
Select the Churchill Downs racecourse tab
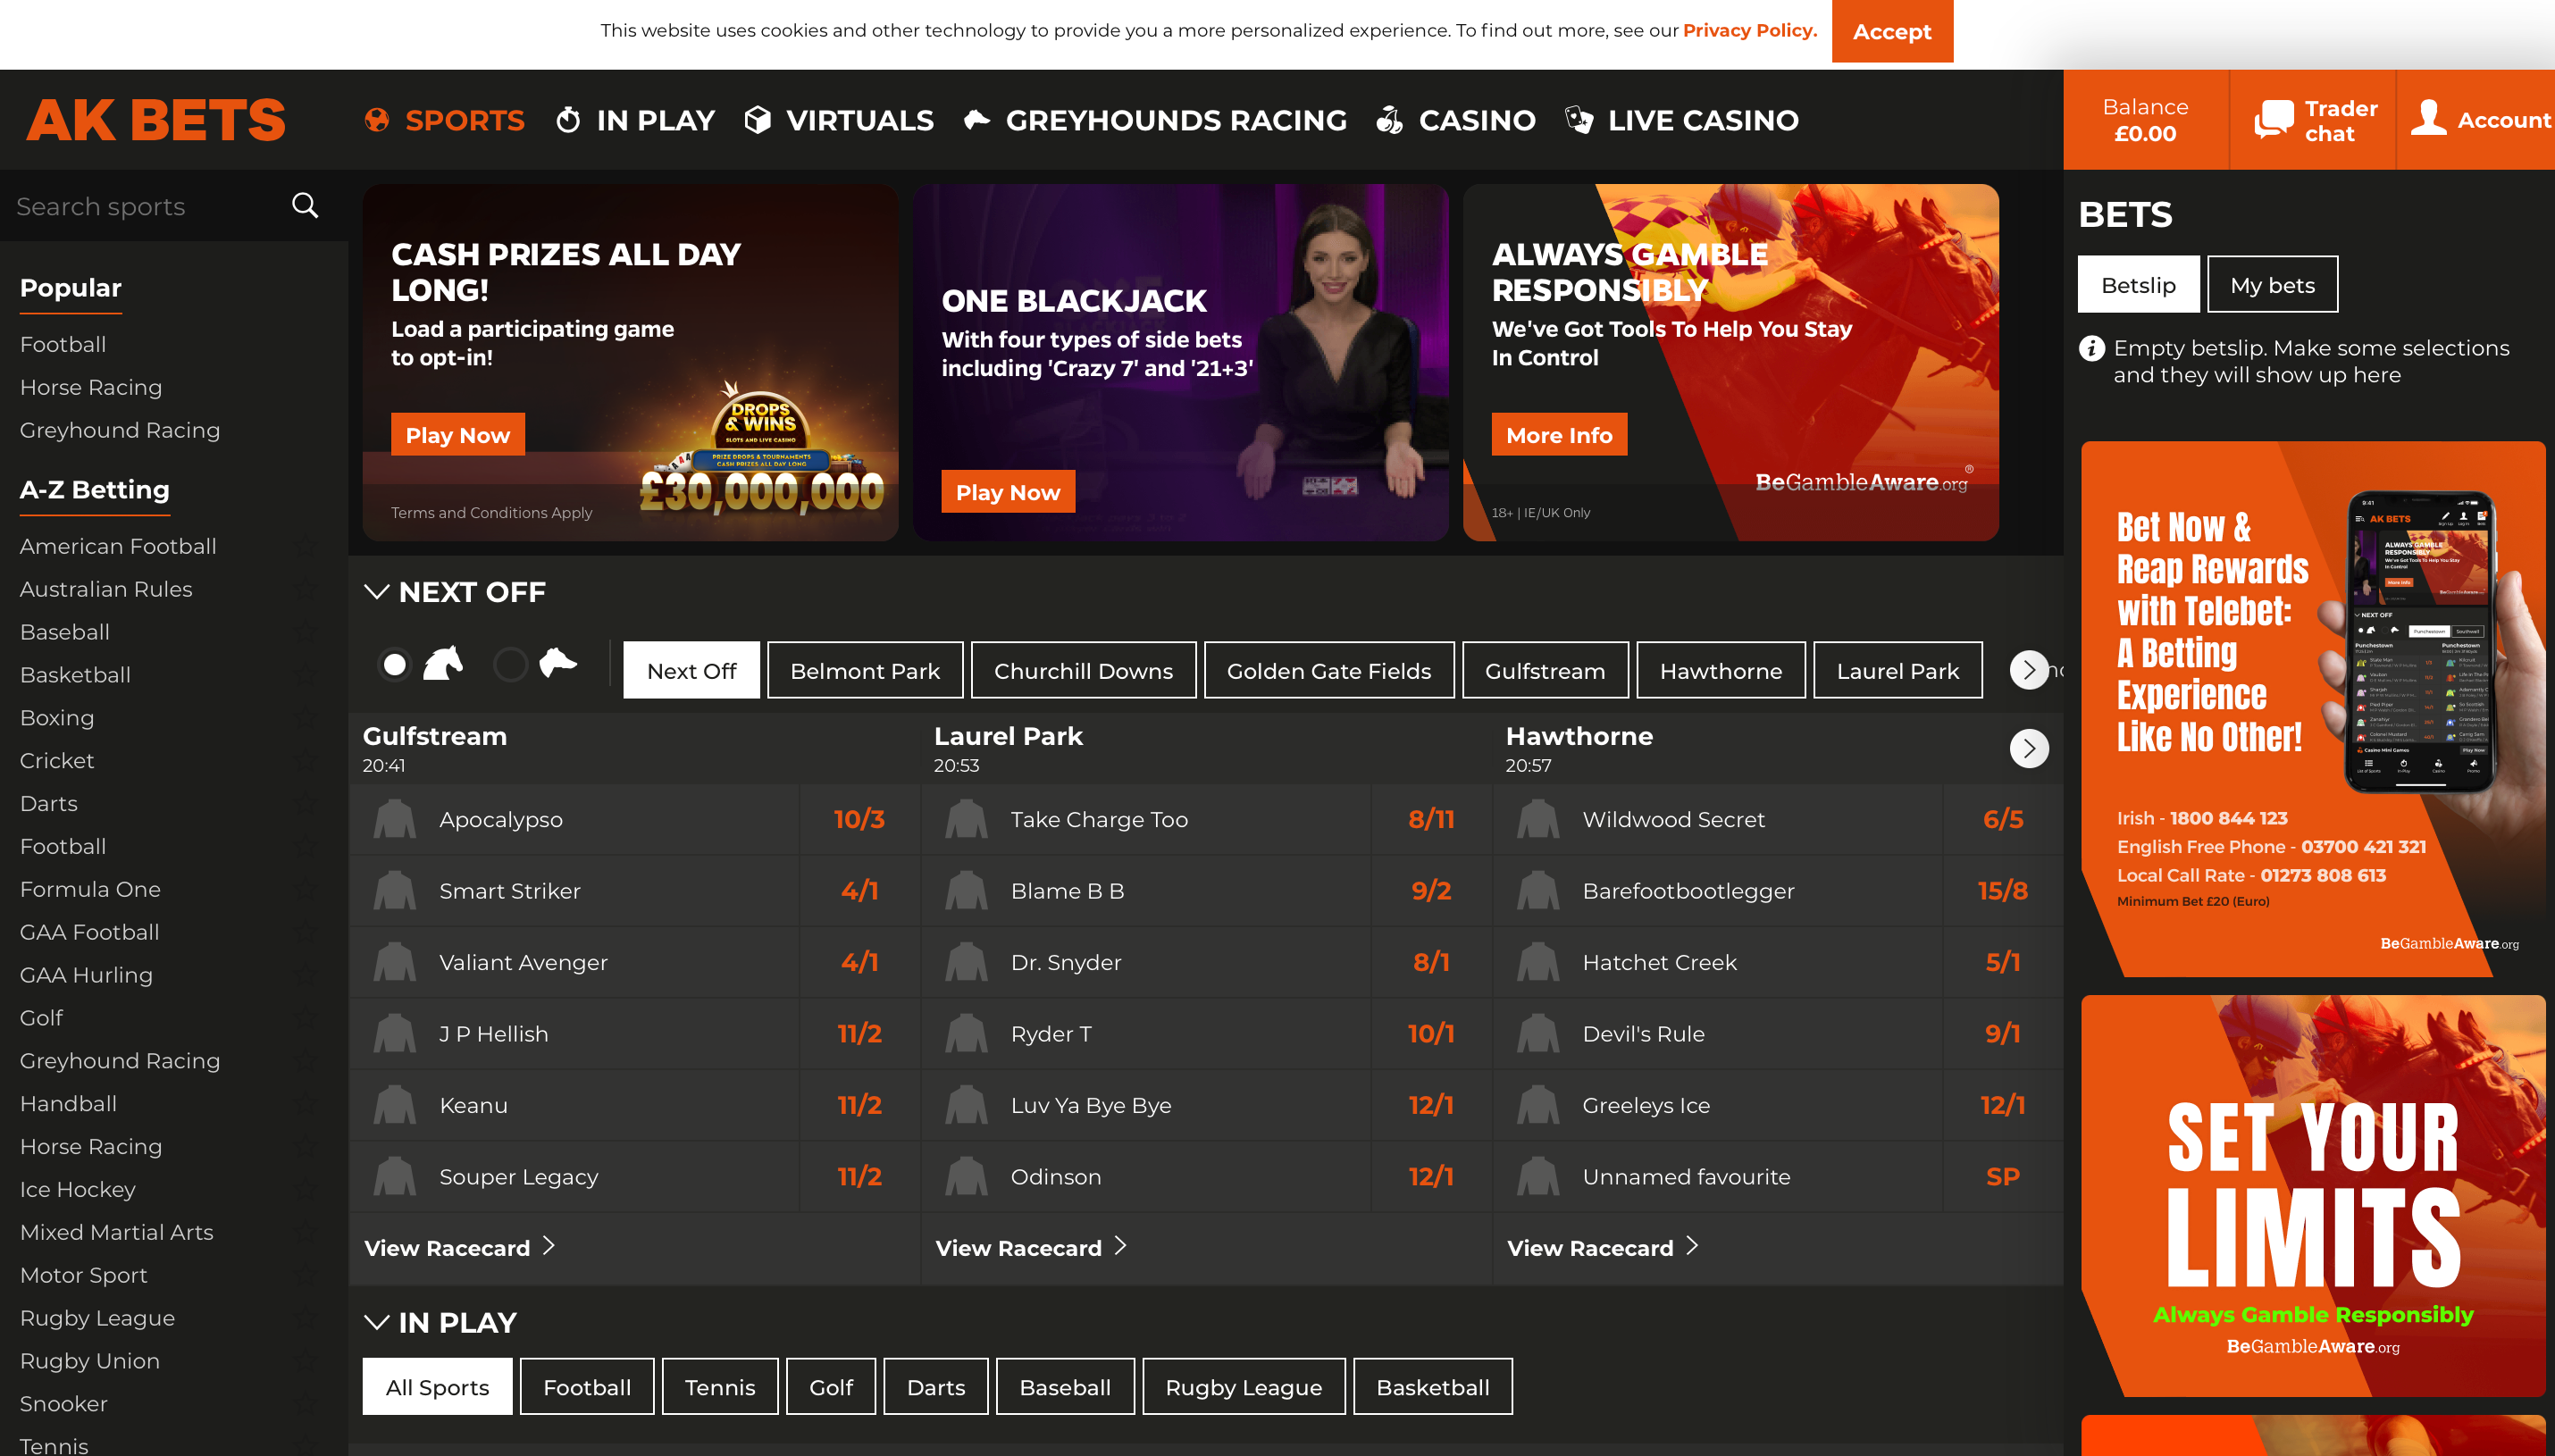(x=1083, y=670)
